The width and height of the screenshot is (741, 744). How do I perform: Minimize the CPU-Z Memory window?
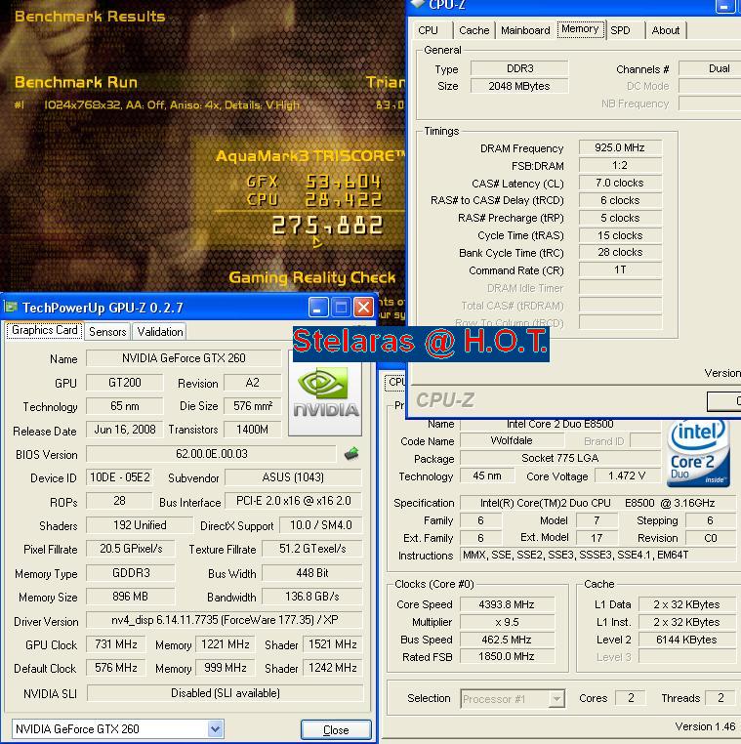(724, 6)
